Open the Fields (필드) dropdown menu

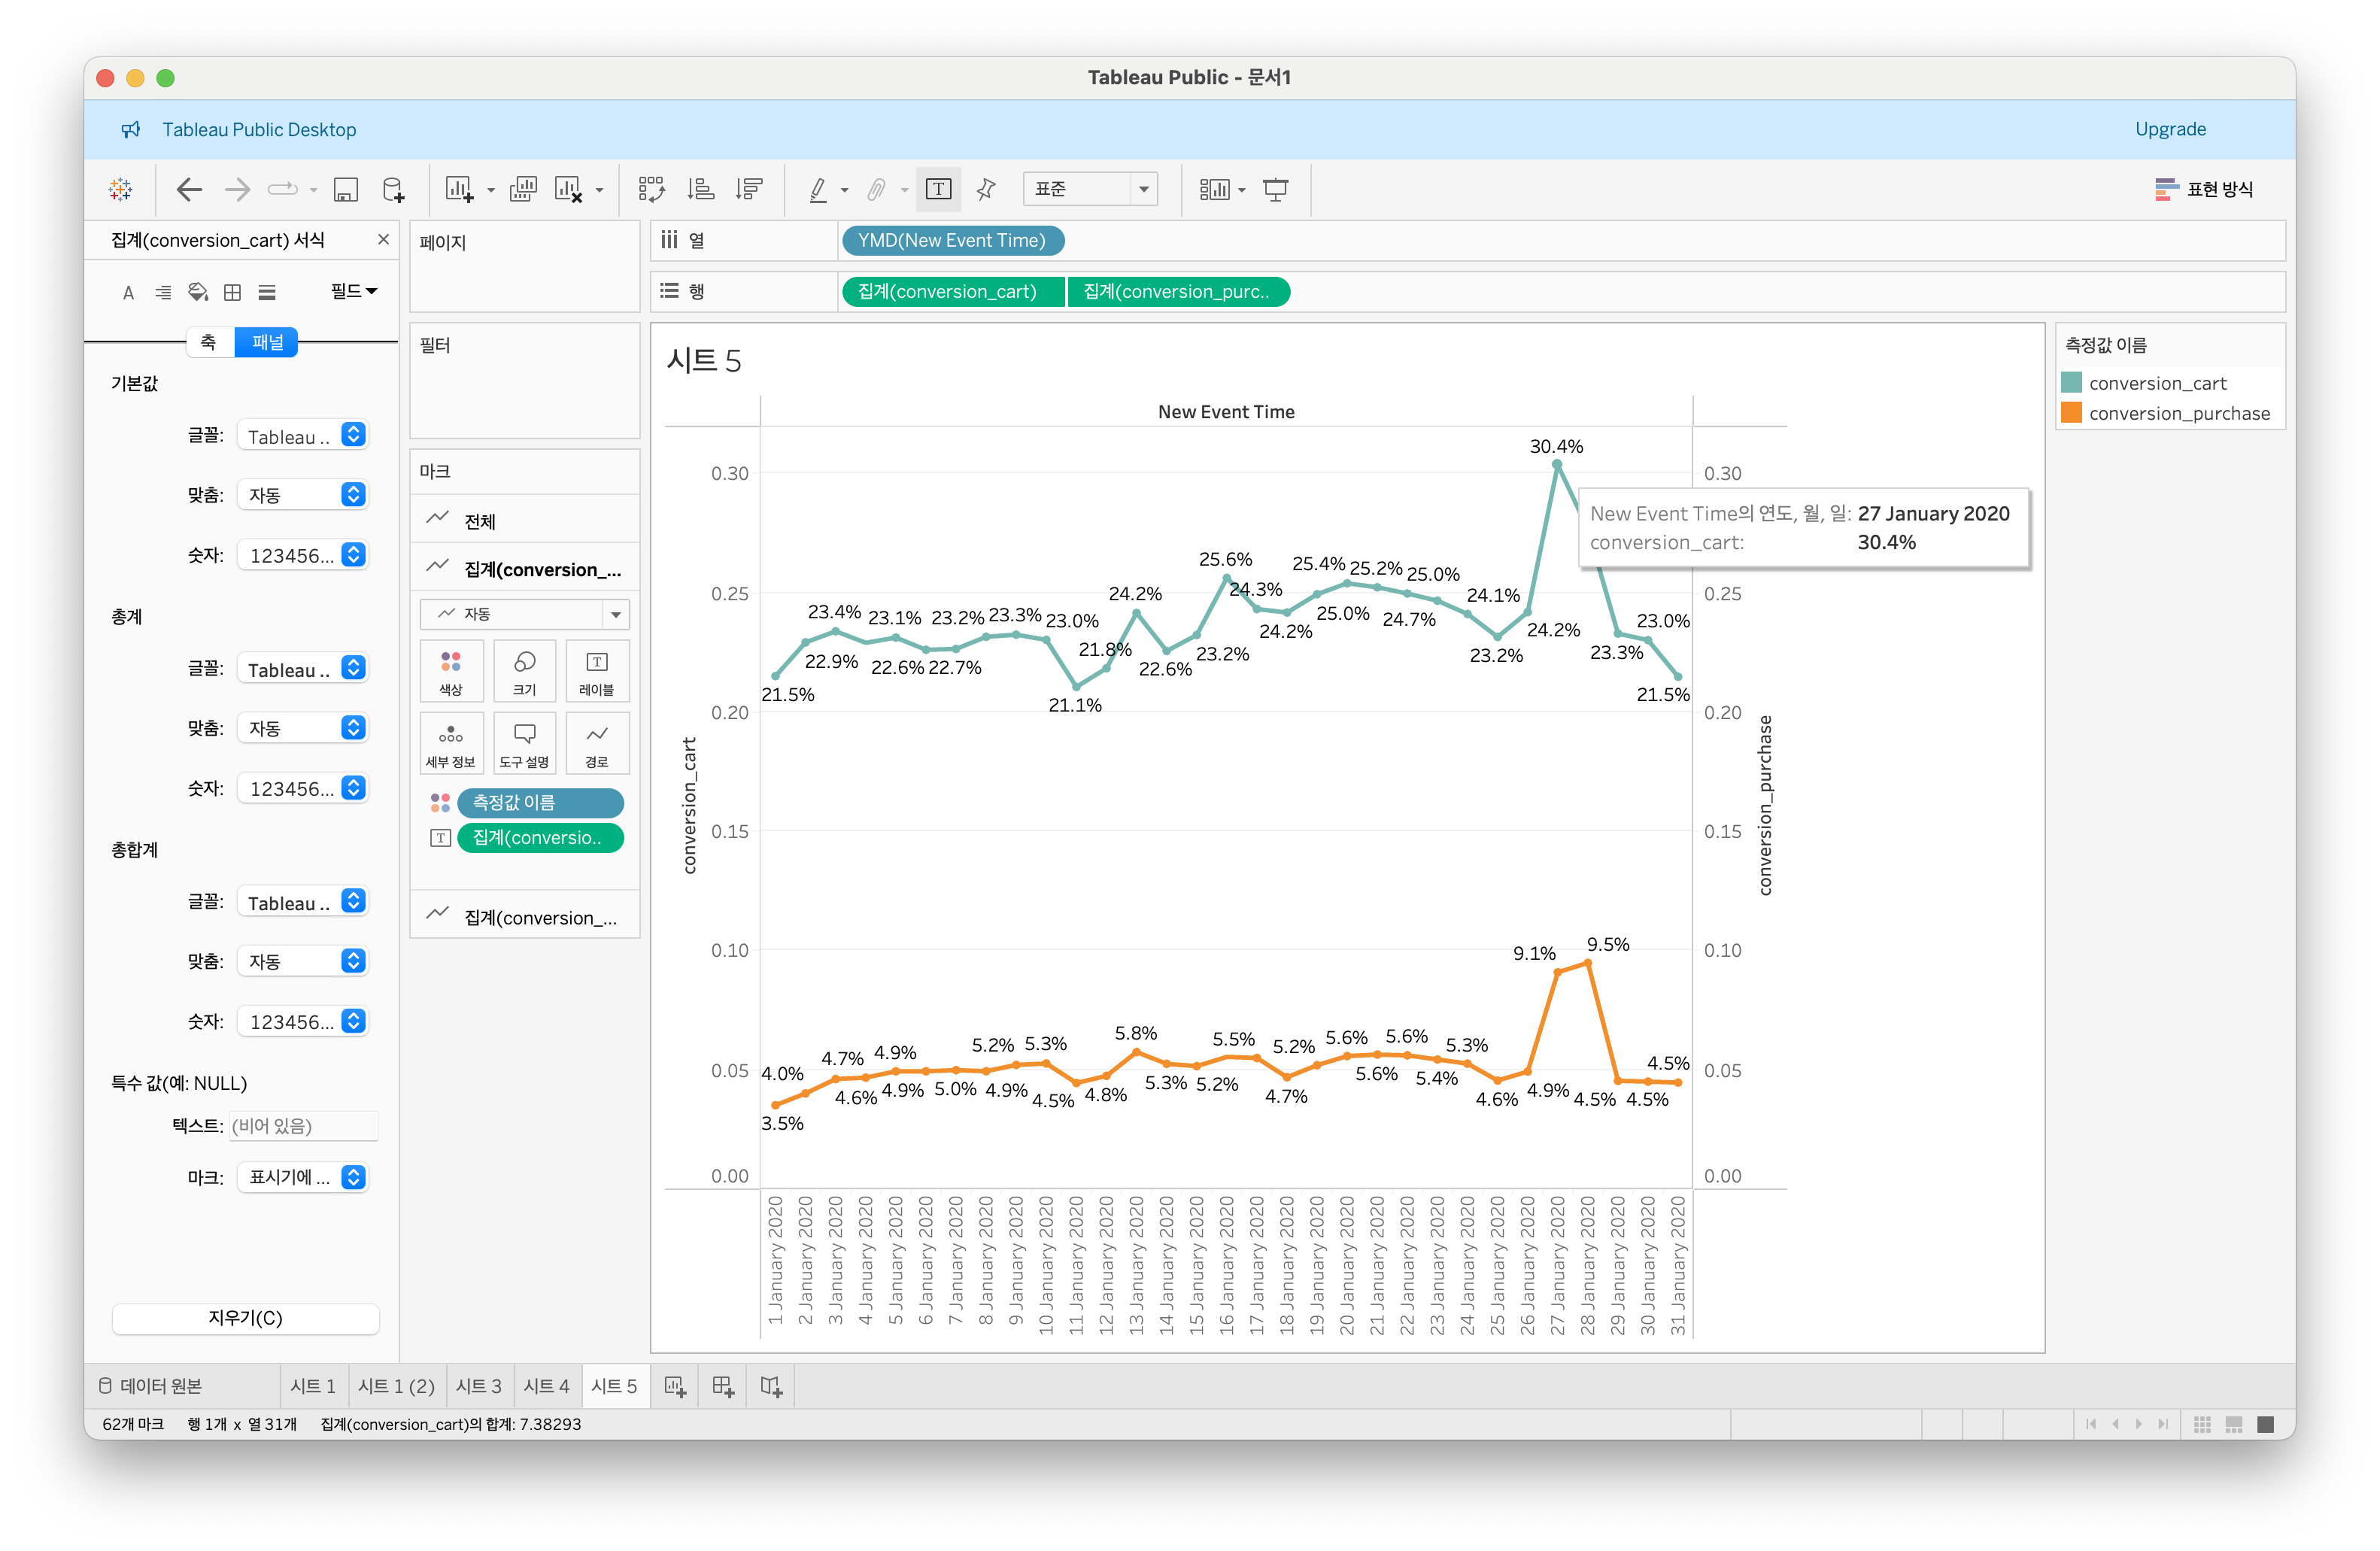(x=353, y=291)
